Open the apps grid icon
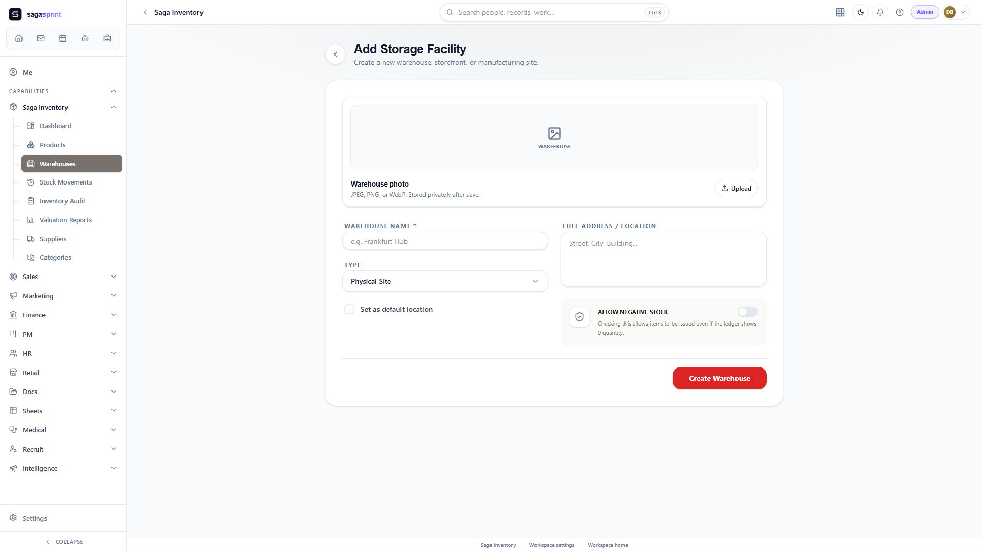Image resolution: width=982 pixels, height=552 pixels. pos(840,12)
